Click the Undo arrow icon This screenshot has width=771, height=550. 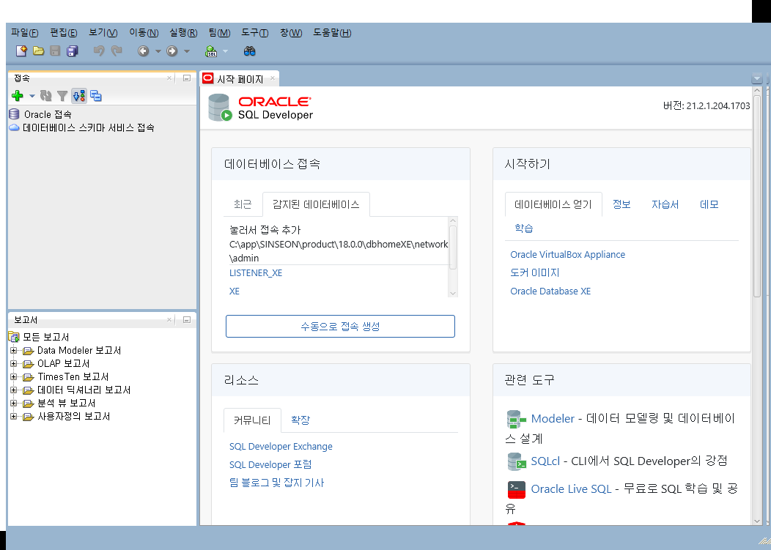point(99,51)
